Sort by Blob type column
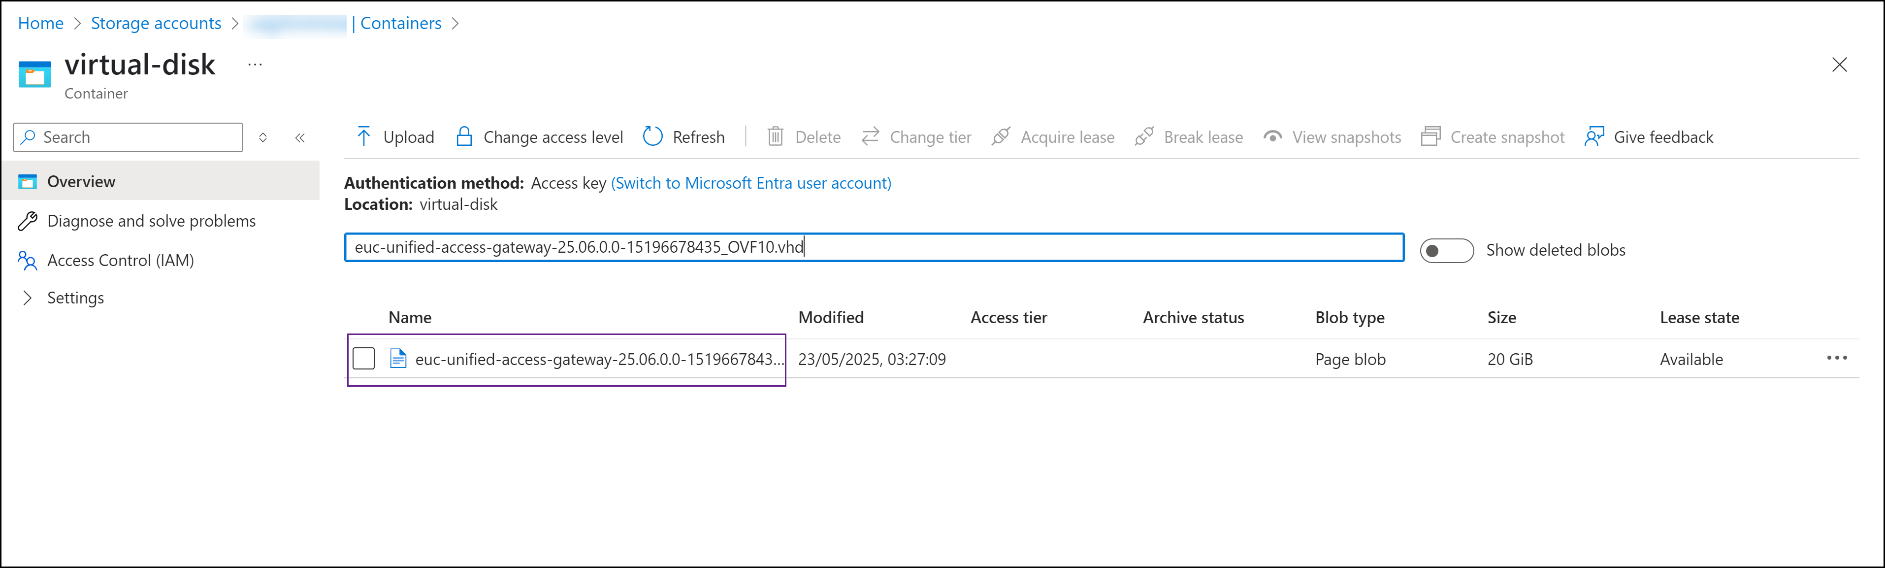Image resolution: width=1885 pixels, height=568 pixels. (1349, 318)
